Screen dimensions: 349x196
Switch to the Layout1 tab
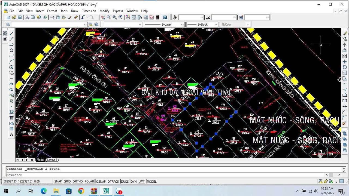tap(52, 160)
